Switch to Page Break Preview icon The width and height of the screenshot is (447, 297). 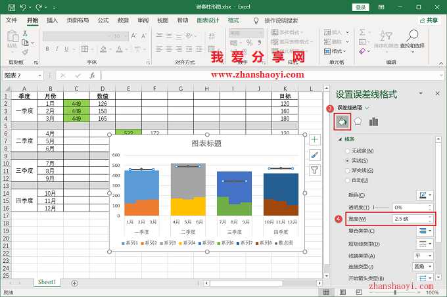(359, 292)
